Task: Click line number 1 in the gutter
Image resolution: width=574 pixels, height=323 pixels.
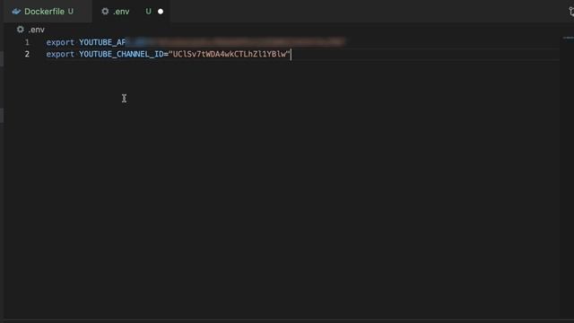Action: point(27,42)
